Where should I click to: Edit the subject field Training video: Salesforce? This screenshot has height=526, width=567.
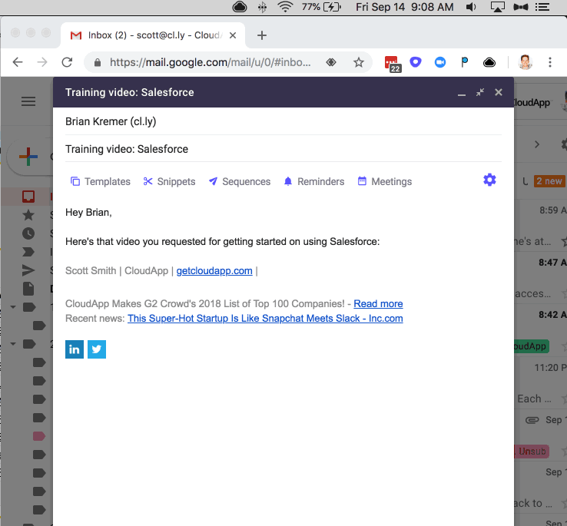tap(283, 149)
